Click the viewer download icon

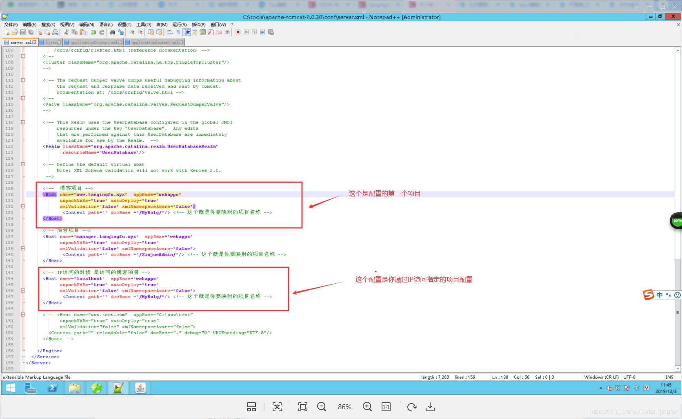[430, 407]
